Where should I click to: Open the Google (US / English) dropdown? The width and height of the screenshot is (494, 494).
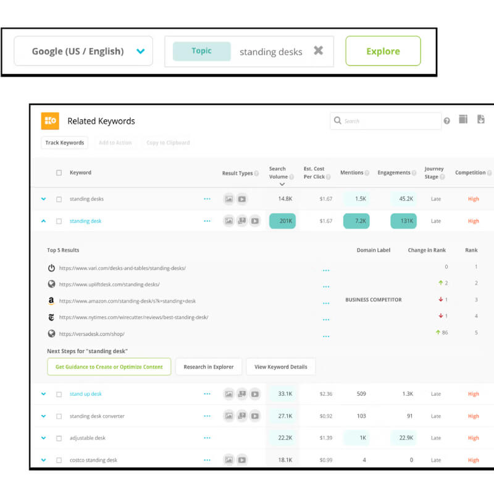(83, 51)
